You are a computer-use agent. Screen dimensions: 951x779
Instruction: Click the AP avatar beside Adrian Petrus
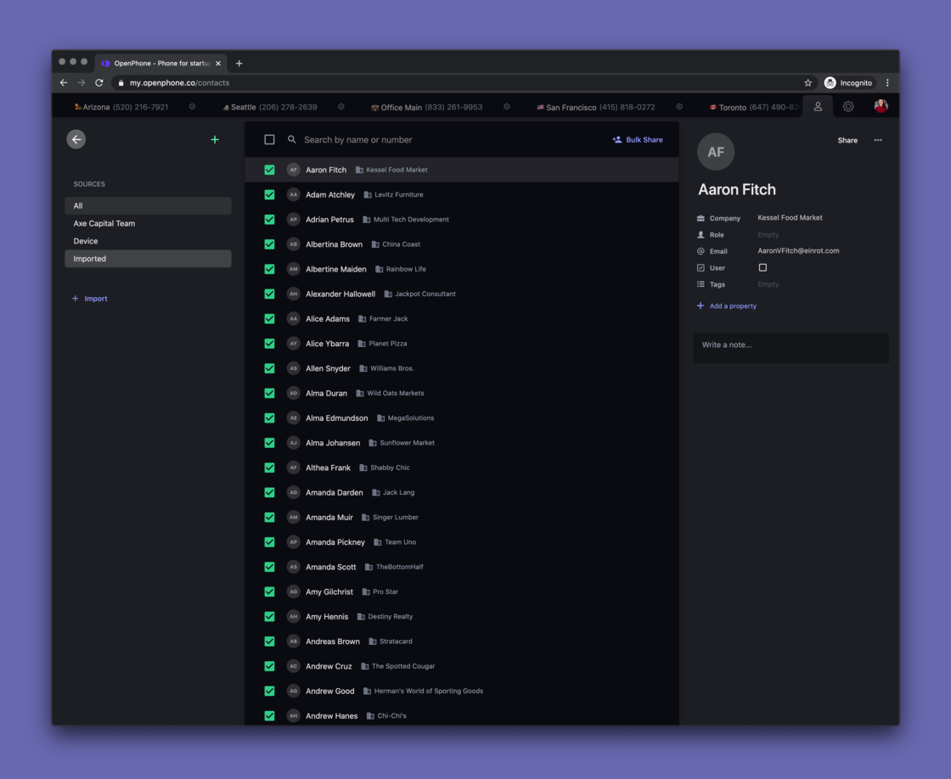pos(293,220)
